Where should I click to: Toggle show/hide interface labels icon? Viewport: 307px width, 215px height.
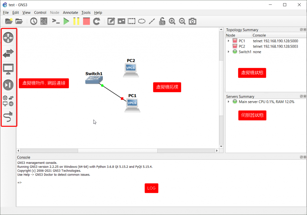pyautogui.click(x=44, y=21)
